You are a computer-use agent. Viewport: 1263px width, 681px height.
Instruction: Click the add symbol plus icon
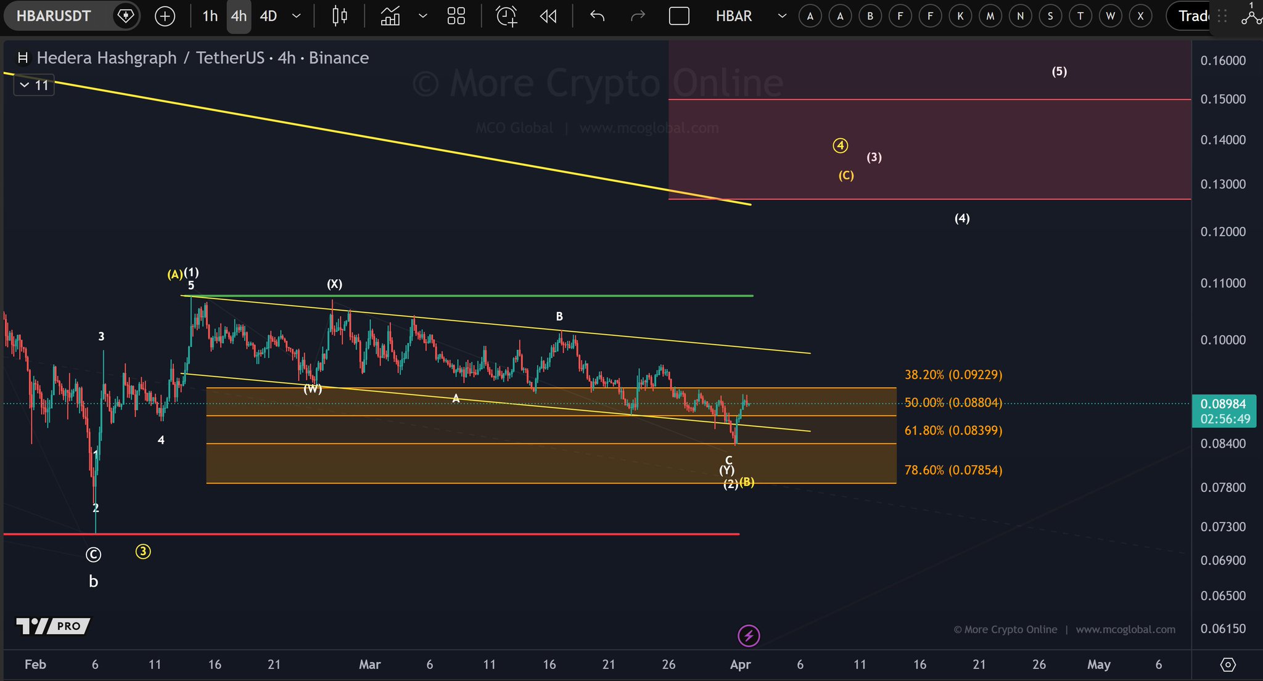coord(165,16)
